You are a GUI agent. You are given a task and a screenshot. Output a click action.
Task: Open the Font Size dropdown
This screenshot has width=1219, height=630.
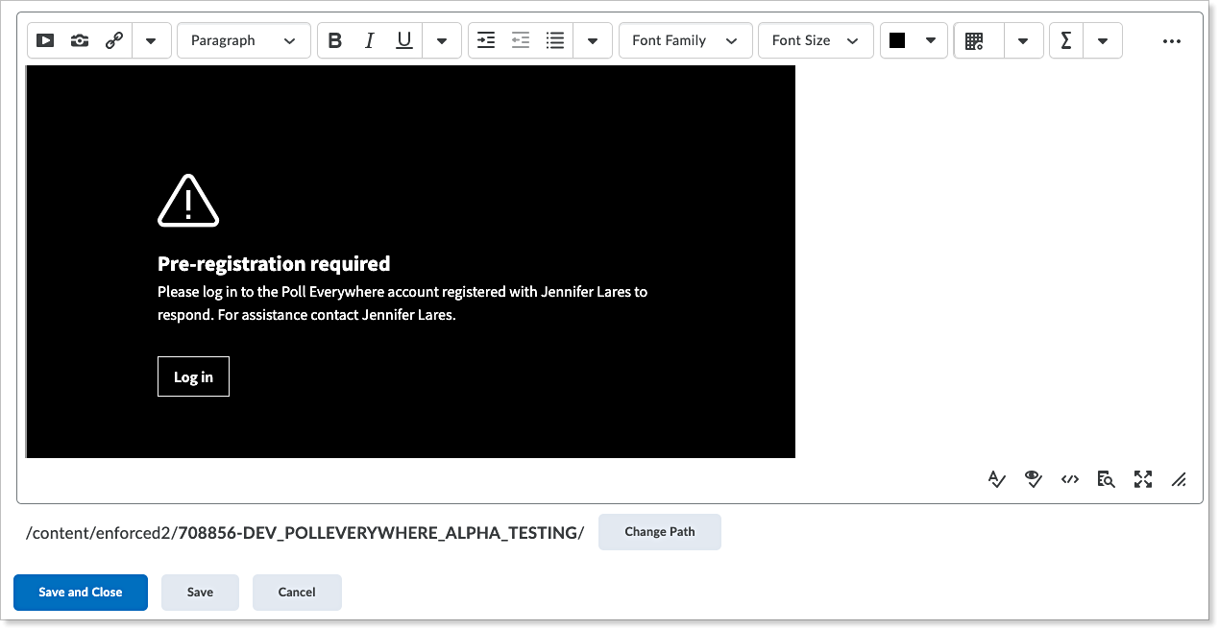(x=817, y=40)
